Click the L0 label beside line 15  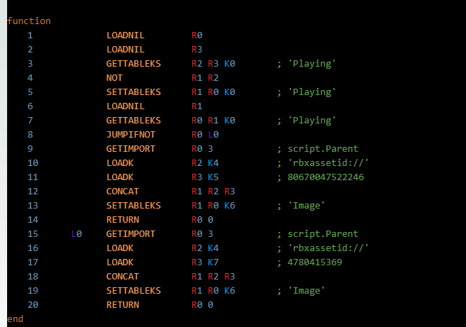[77, 233]
